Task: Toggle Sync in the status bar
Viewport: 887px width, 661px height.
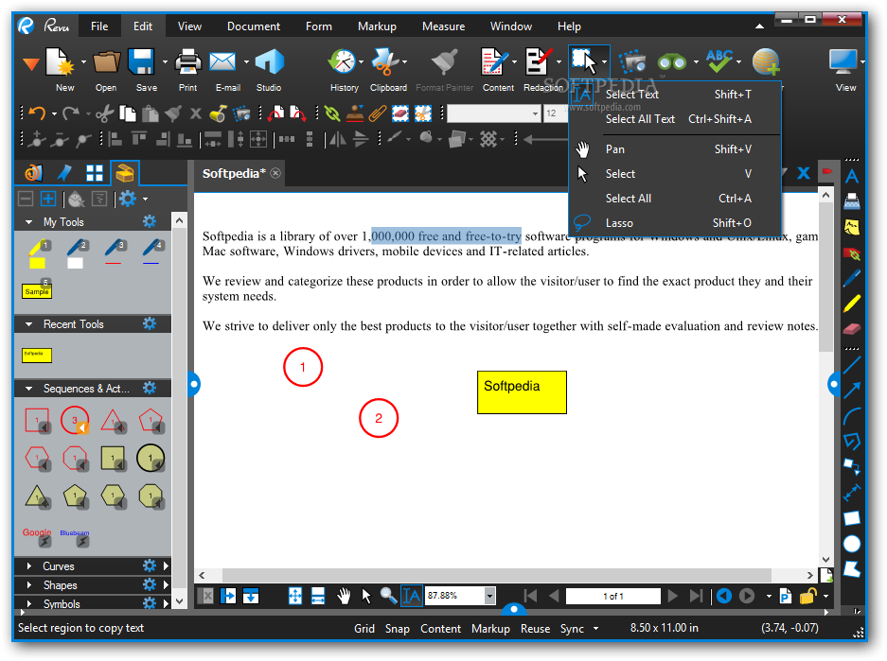Action: coord(572,628)
